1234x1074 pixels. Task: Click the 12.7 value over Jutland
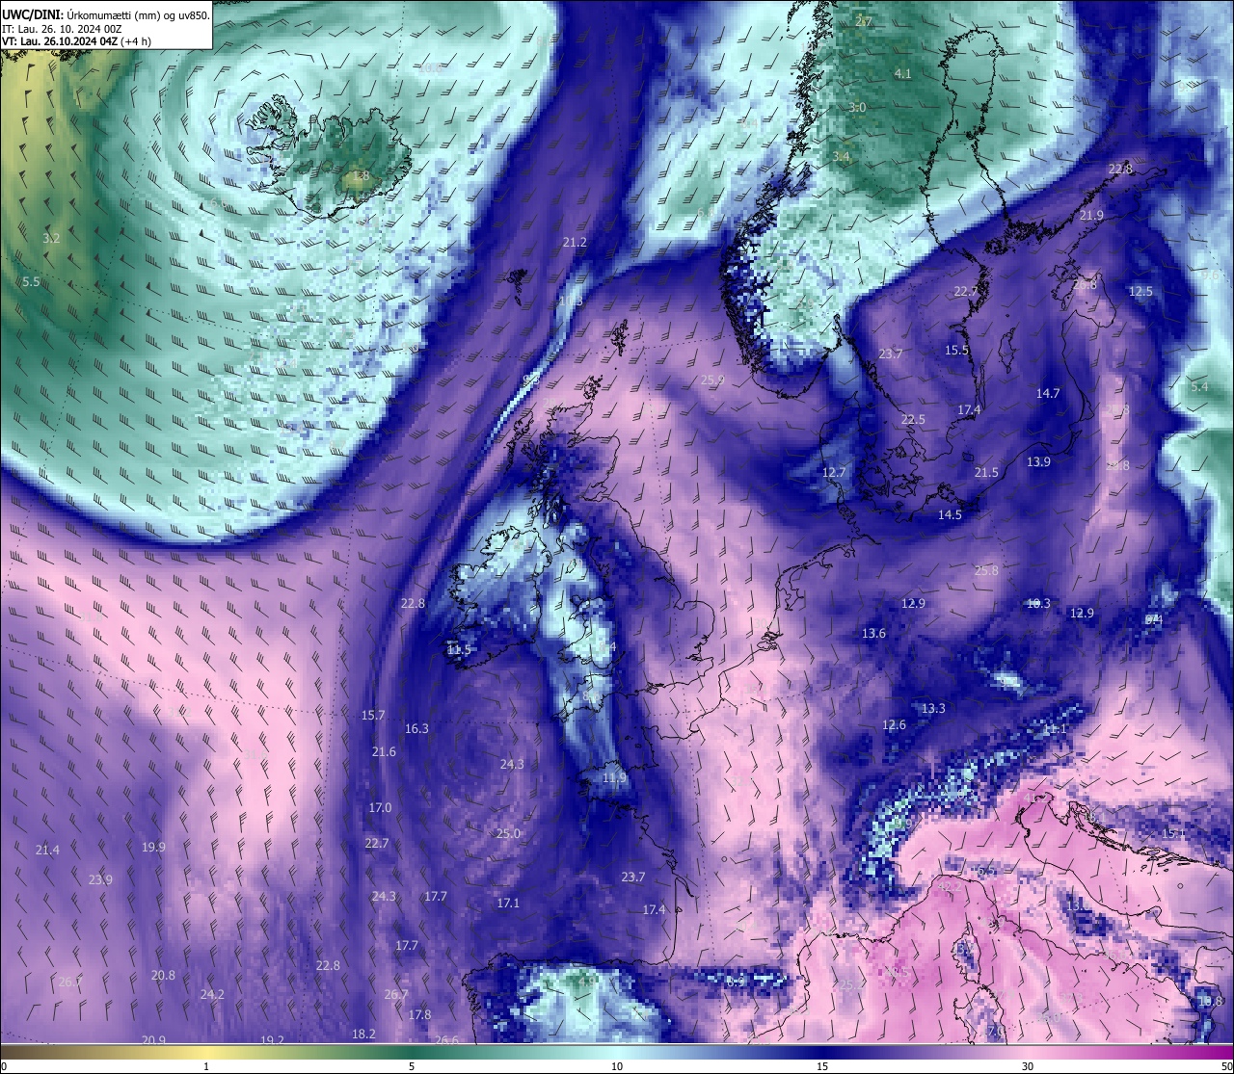tap(834, 472)
